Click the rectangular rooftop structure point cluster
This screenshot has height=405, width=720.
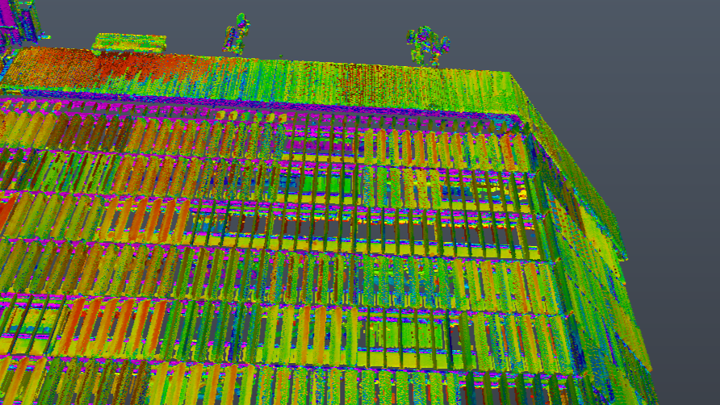point(129,44)
